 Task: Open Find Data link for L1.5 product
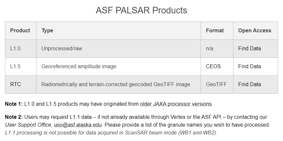pyautogui.click(x=250, y=66)
